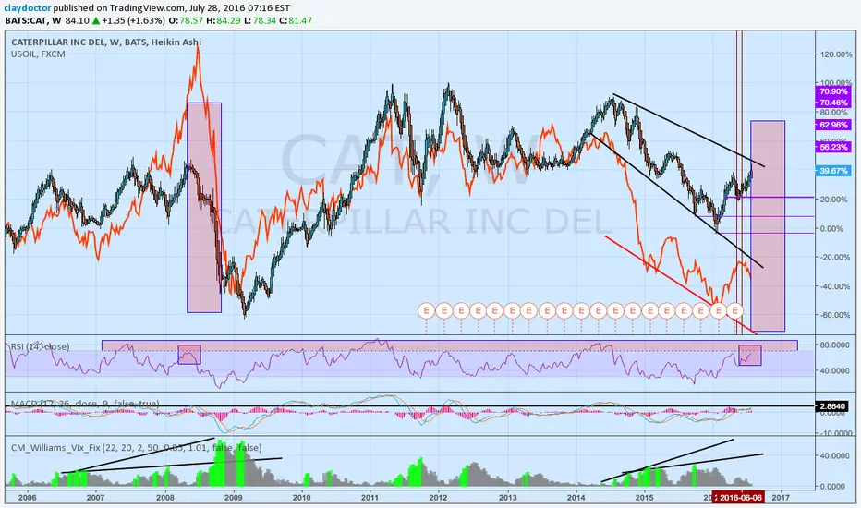Click the 2013 year label on time axis
The width and height of the screenshot is (861, 508).
(x=507, y=498)
